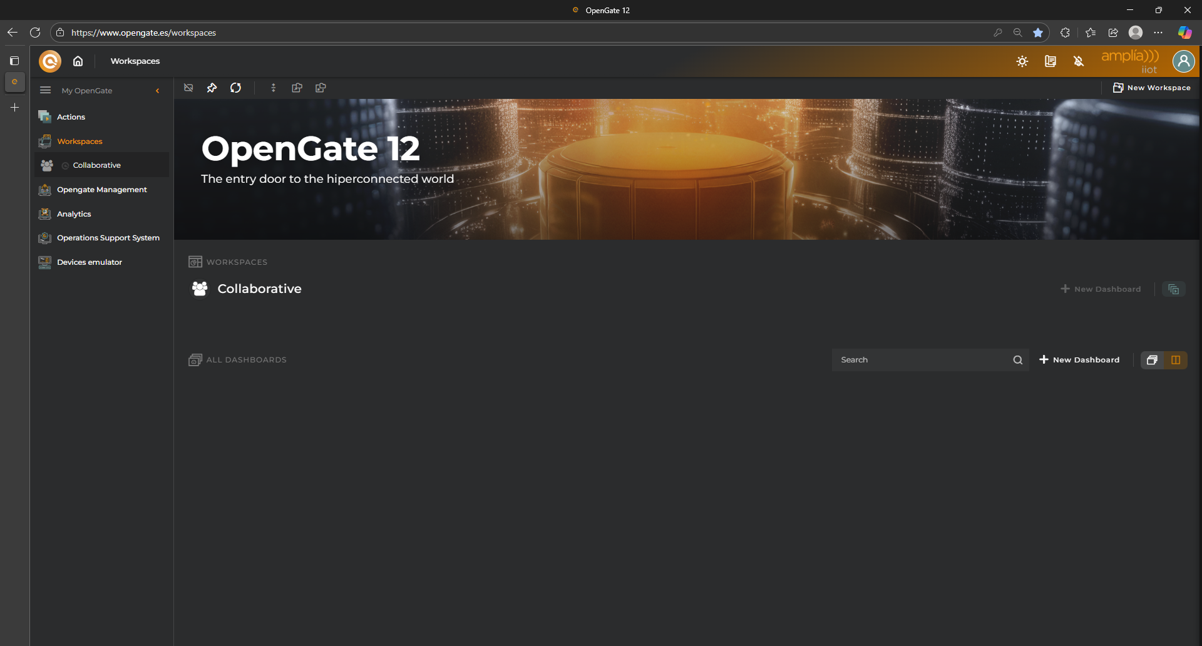The height and width of the screenshot is (646, 1202).
Task: Open the documentation scroll icon in header
Action: tap(1050, 61)
